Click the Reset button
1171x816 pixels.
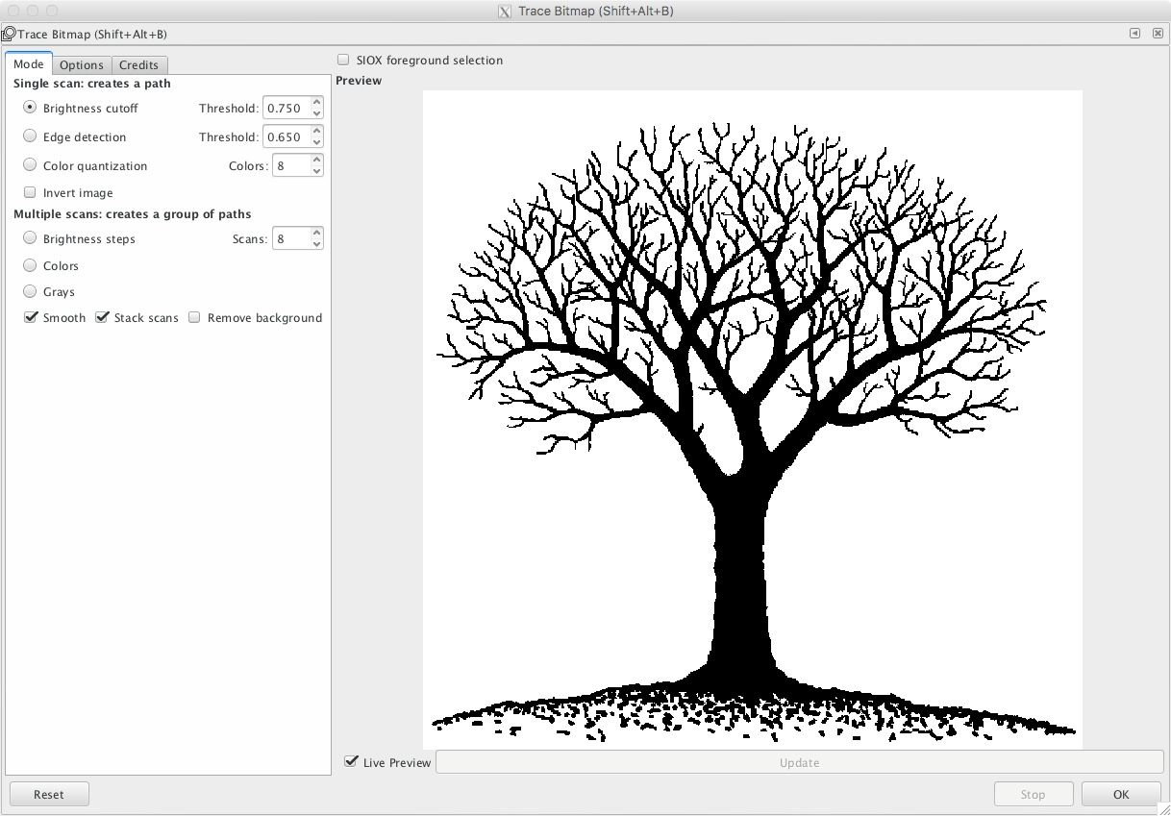(x=49, y=794)
